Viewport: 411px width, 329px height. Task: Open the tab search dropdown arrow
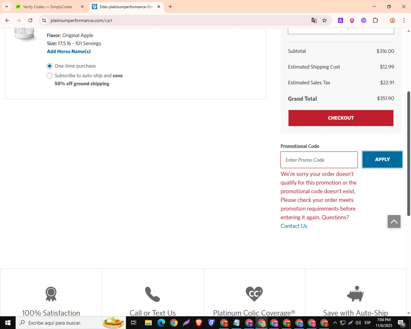[7, 7]
